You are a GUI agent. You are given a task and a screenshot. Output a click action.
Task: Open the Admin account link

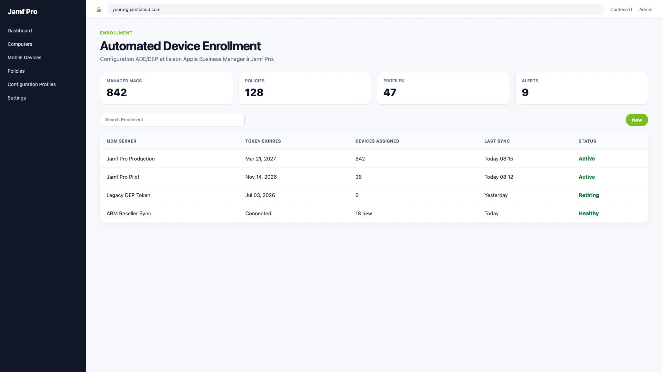[x=645, y=9]
